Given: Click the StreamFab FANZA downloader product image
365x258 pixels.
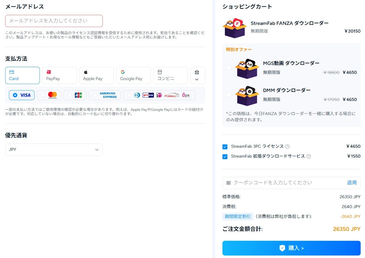Looking at the screenshot, I should tap(235, 28).
